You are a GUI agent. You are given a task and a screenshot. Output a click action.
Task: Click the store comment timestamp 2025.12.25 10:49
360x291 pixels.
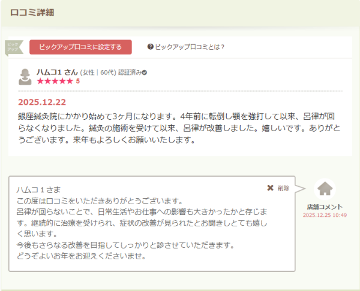(x=325, y=215)
